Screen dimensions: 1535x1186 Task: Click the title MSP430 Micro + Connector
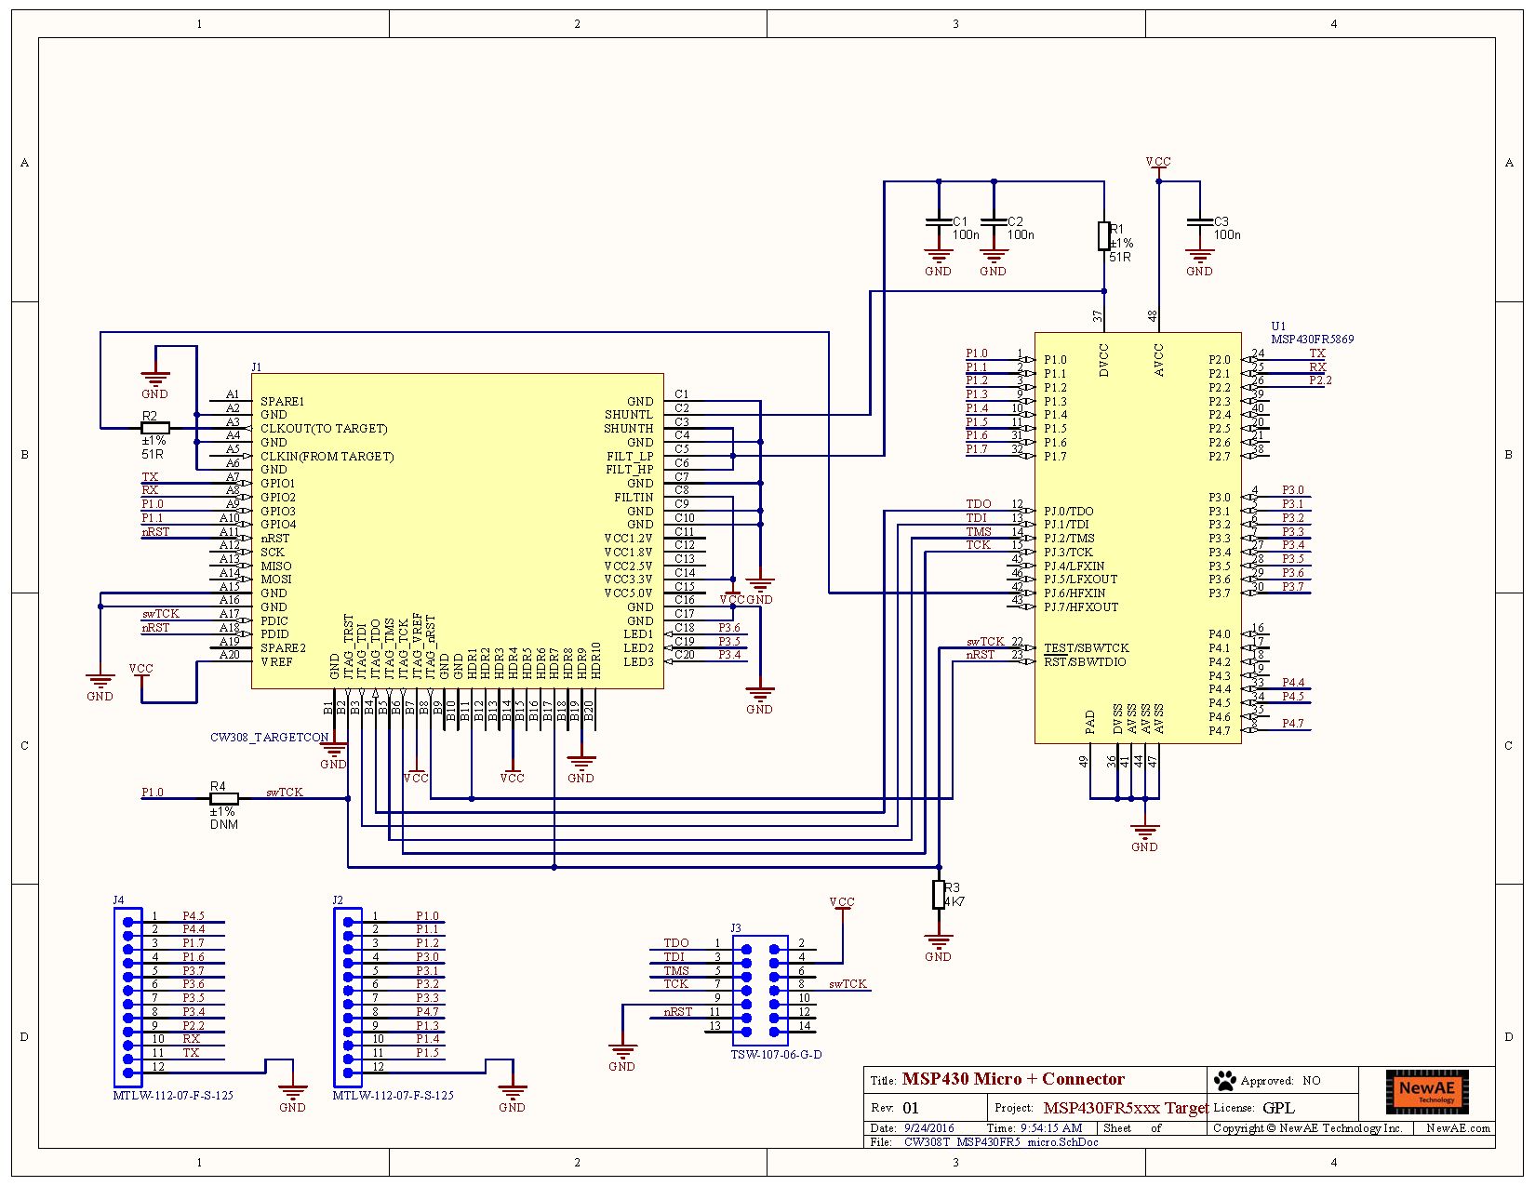coord(1012,1079)
